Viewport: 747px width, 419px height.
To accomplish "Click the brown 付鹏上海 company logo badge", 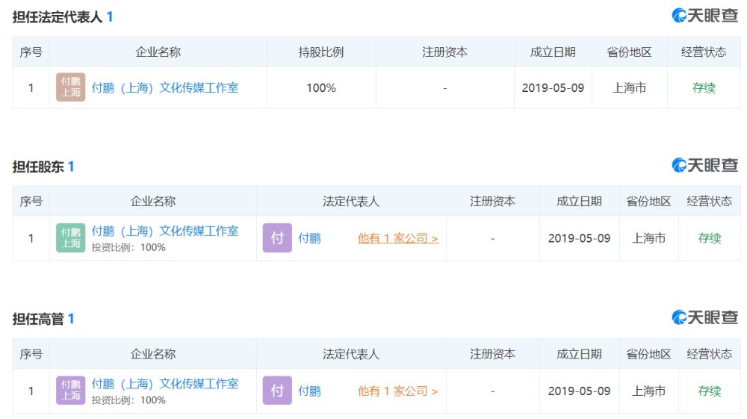I will (71, 87).
